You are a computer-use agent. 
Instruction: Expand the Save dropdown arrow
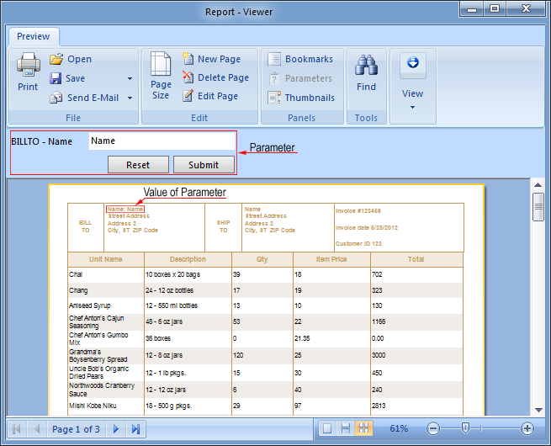pos(130,78)
